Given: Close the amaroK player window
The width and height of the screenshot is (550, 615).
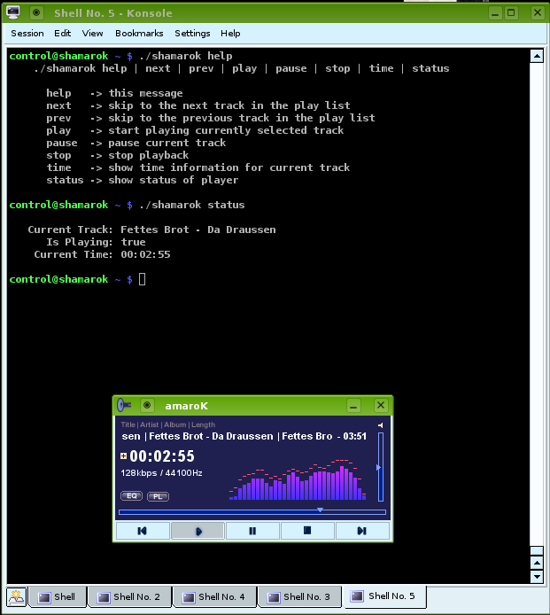Looking at the screenshot, I should pyautogui.click(x=380, y=405).
